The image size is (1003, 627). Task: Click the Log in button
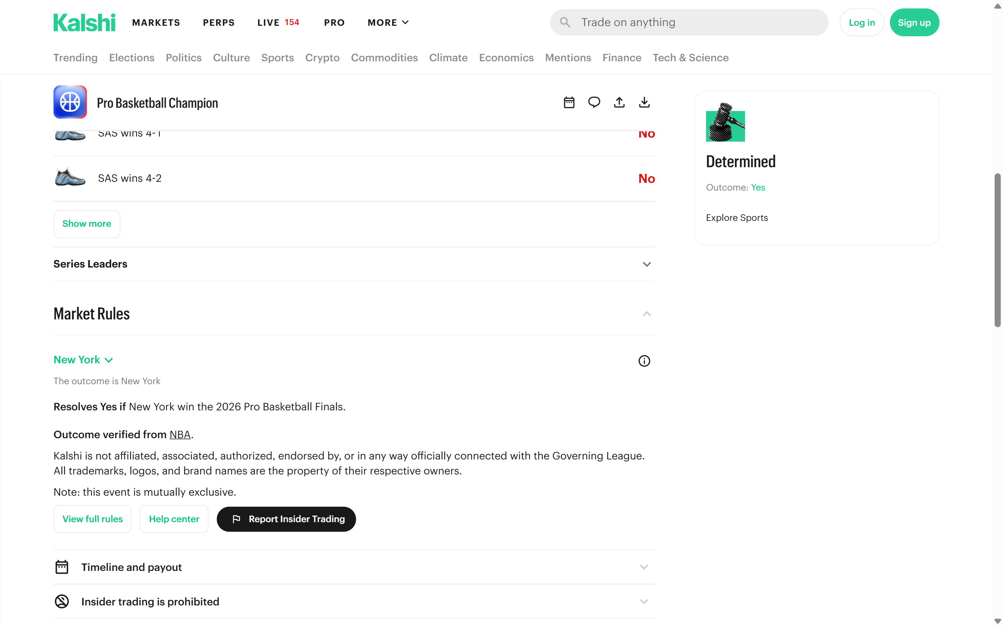pyautogui.click(x=862, y=22)
